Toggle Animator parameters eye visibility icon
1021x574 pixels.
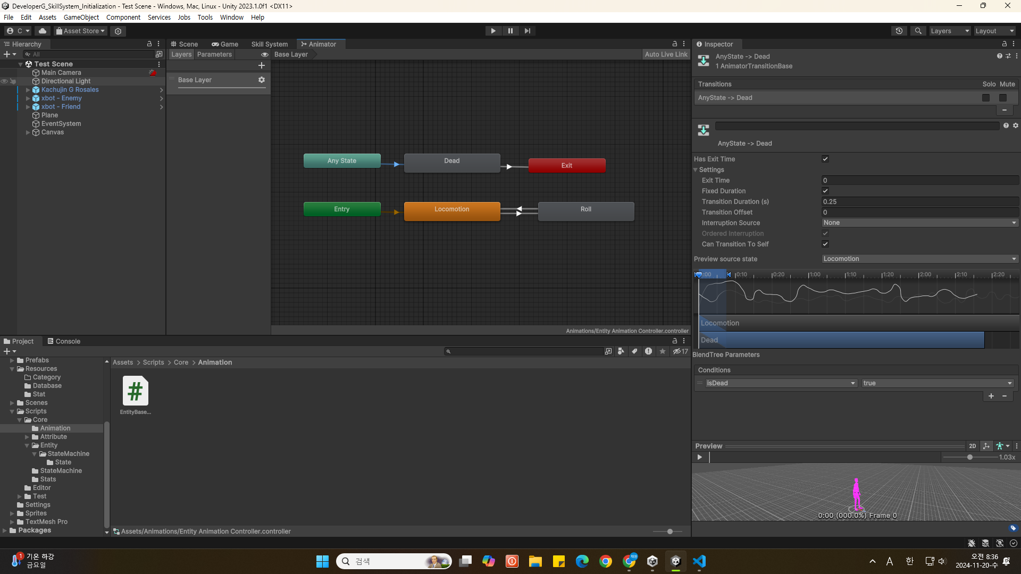point(264,54)
